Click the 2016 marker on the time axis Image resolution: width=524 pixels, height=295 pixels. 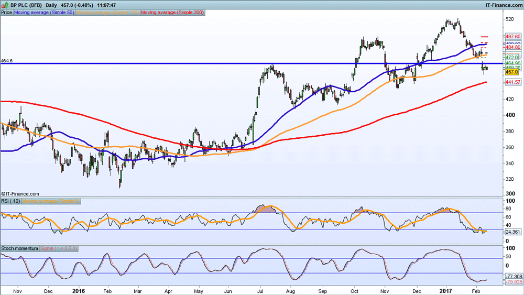pyautogui.click(x=79, y=290)
